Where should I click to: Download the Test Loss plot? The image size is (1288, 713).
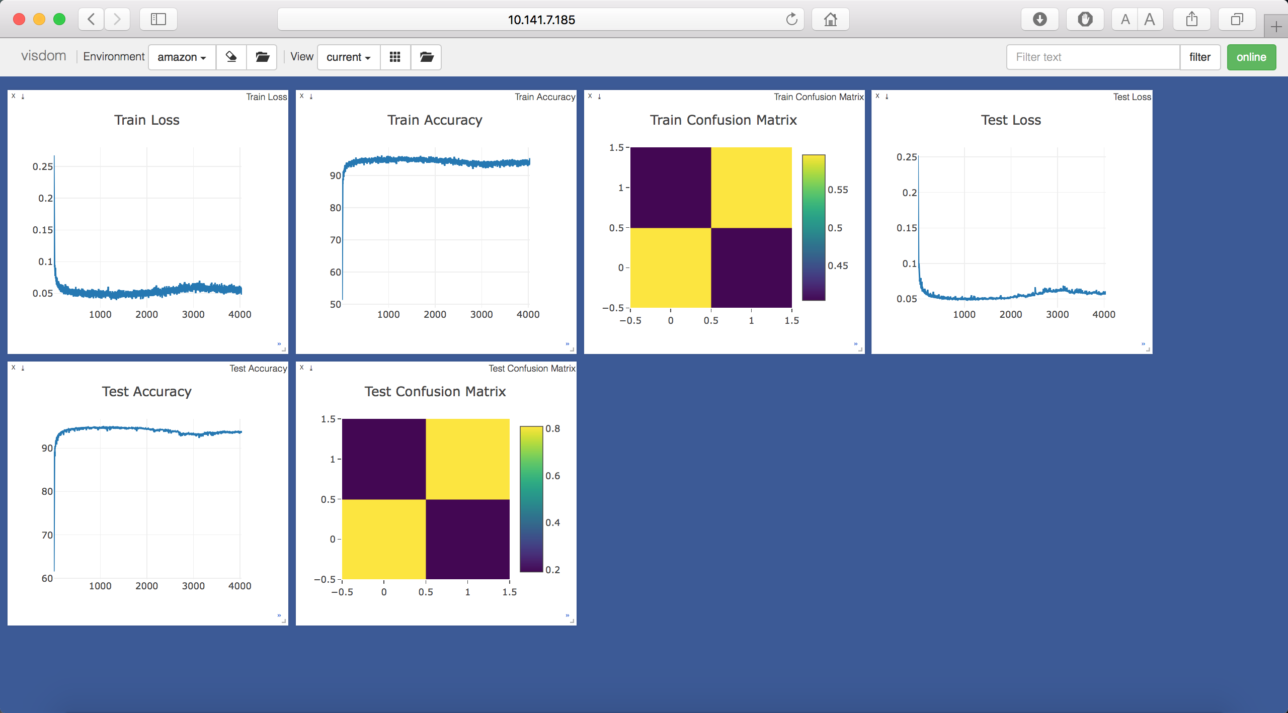[x=887, y=96]
